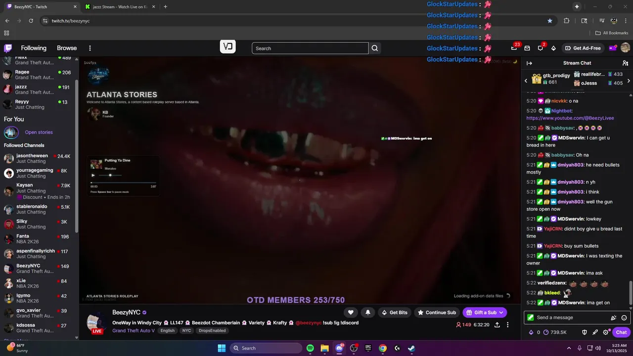Open Steam from the taskbar

click(411, 348)
